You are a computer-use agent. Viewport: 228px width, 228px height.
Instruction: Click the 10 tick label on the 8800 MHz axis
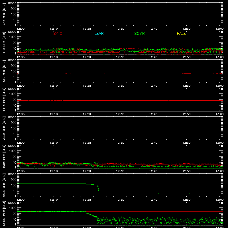(15, 191)
